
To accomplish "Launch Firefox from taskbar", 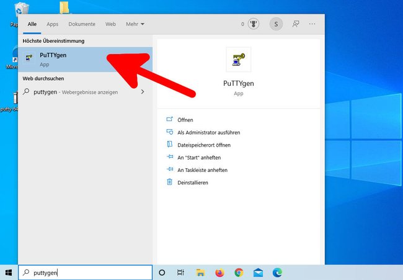I will (x=219, y=273).
